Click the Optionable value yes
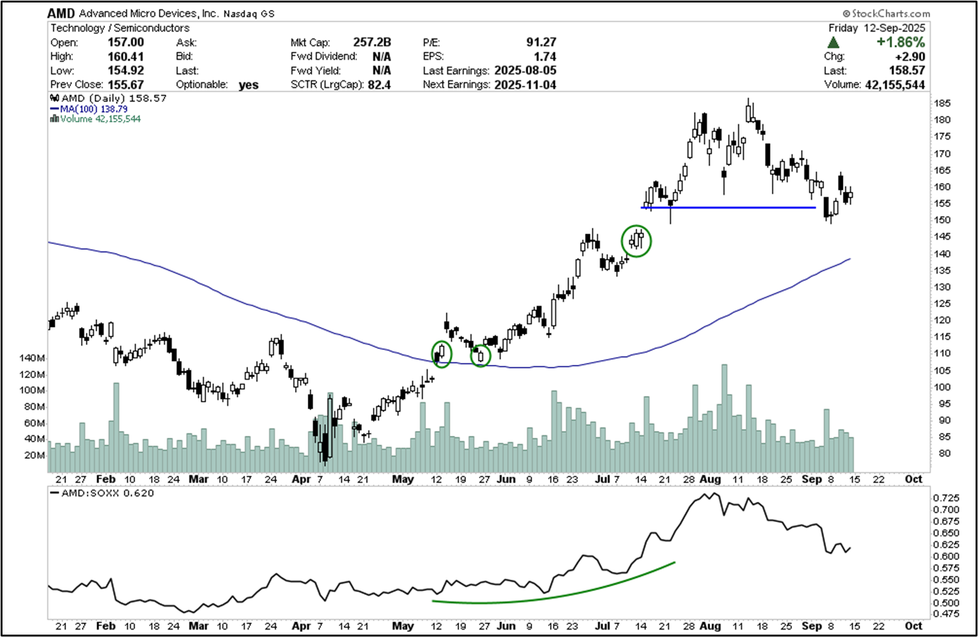Screen dimensions: 978x637 249,85
